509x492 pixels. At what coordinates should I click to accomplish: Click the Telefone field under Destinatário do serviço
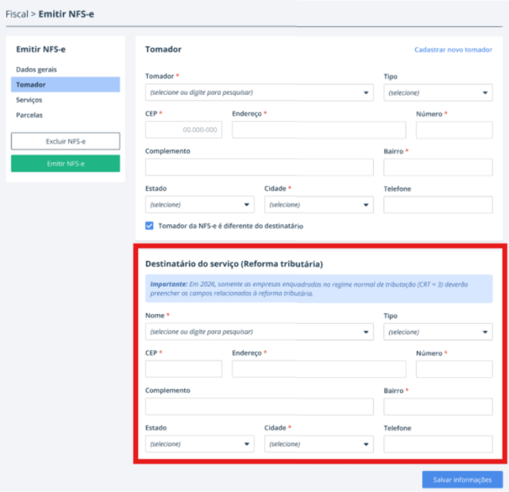438,444
